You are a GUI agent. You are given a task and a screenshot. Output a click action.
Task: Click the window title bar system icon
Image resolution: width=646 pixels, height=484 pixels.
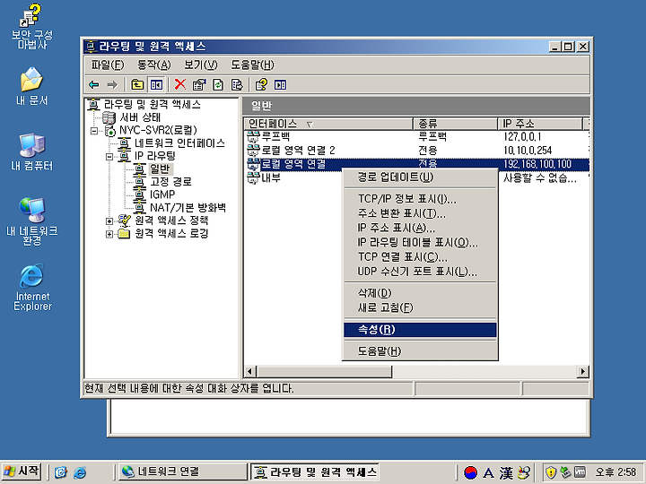click(x=92, y=47)
